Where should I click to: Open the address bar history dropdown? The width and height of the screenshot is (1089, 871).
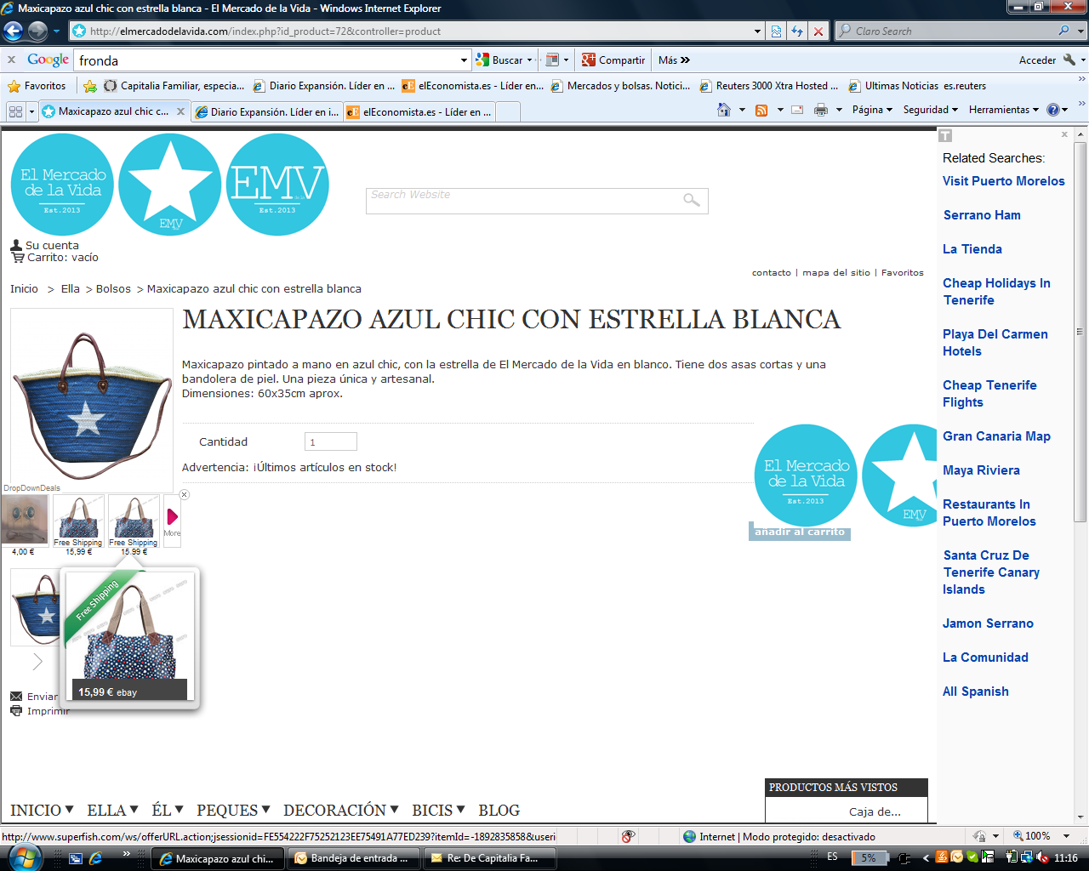point(757,31)
